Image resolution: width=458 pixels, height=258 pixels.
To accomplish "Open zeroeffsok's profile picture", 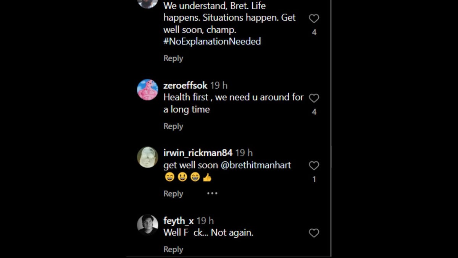I will (147, 90).
